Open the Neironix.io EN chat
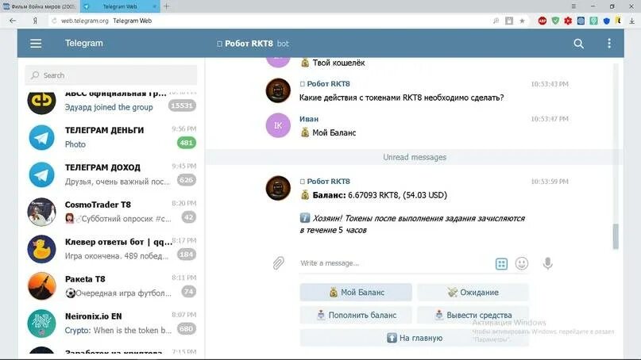 [110, 324]
